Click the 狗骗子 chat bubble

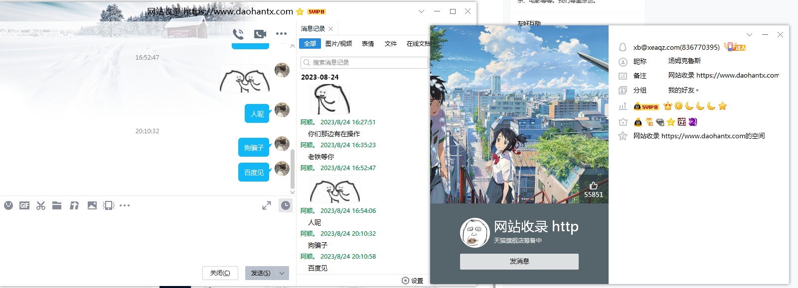(254, 147)
